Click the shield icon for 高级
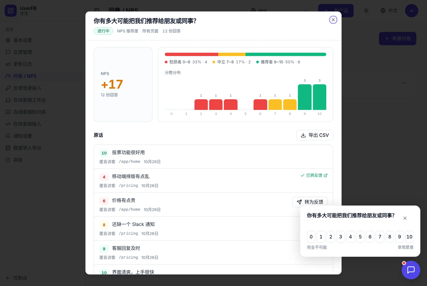Image resolution: width=427 pixels, height=286 pixels. pos(8,160)
